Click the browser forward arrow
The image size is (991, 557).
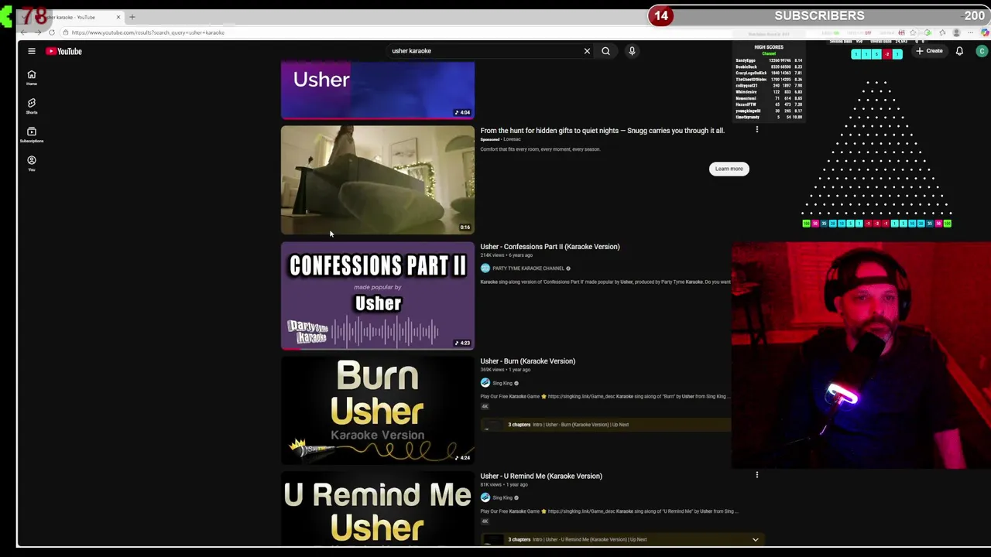tap(37, 32)
